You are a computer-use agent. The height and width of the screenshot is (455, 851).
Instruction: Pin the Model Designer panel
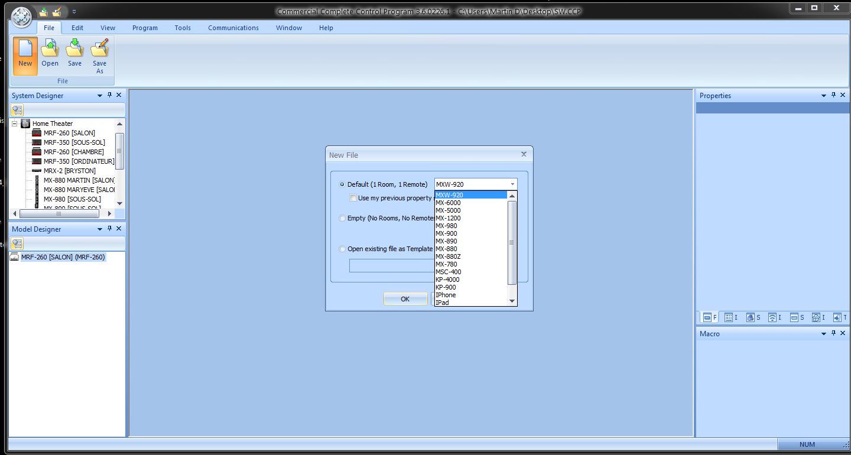pos(109,229)
